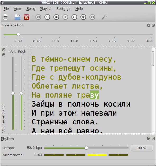Click the Print lyrics toolbar icon
Screen dimensions: 156x166
coord(6,17)
